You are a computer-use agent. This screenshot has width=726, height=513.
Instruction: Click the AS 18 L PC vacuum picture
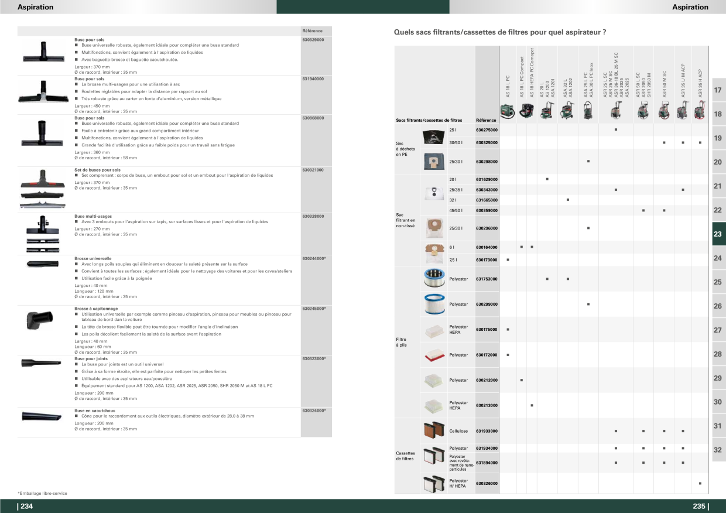508,110
